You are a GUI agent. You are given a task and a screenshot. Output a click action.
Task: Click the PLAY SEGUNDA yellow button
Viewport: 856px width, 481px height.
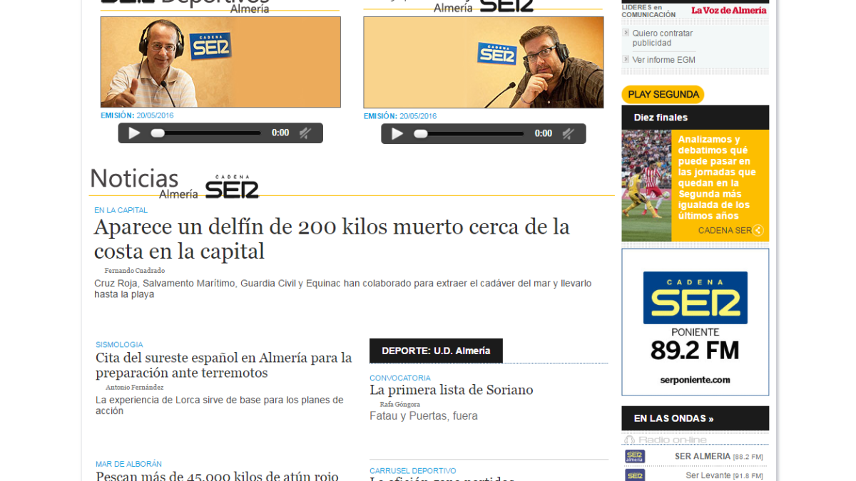pyautogui.click(x=663, y=95)
